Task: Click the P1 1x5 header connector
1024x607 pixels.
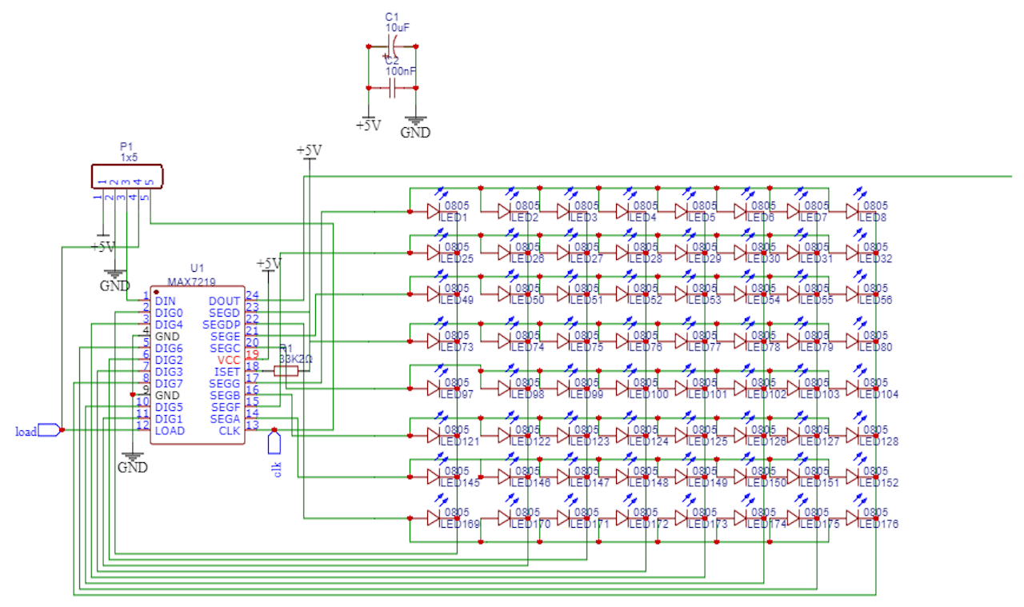Action: pyautogui.click(x=126, y=175)
